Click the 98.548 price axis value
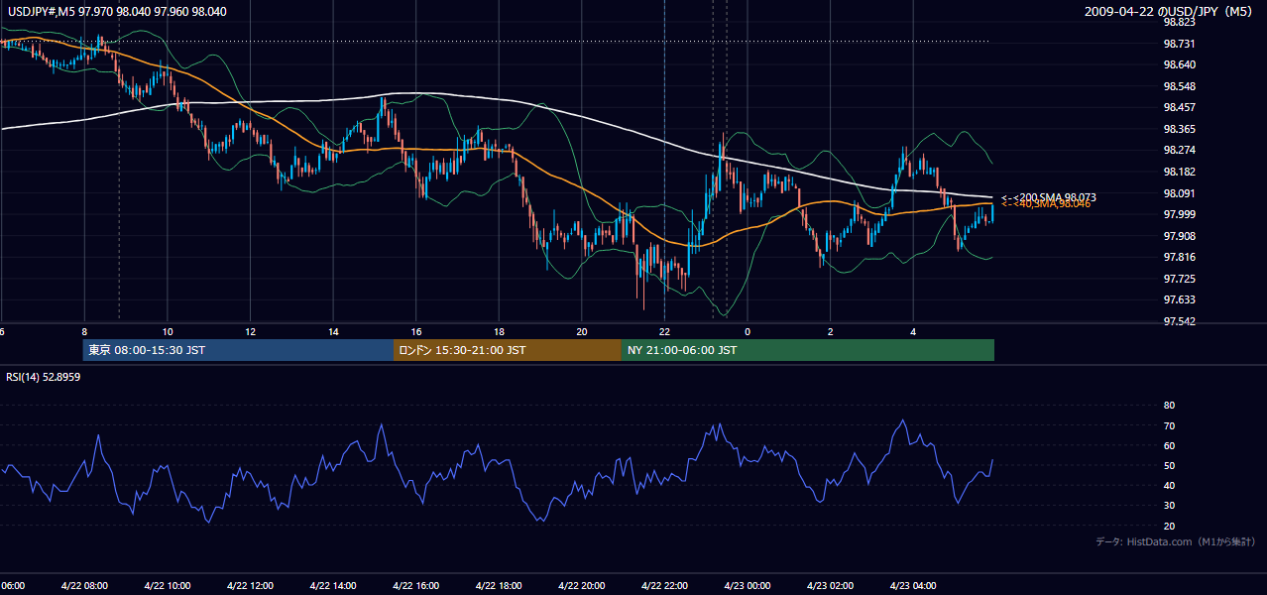The height and width of the screenshot is (595, 1267). (x=1179, y=86)
